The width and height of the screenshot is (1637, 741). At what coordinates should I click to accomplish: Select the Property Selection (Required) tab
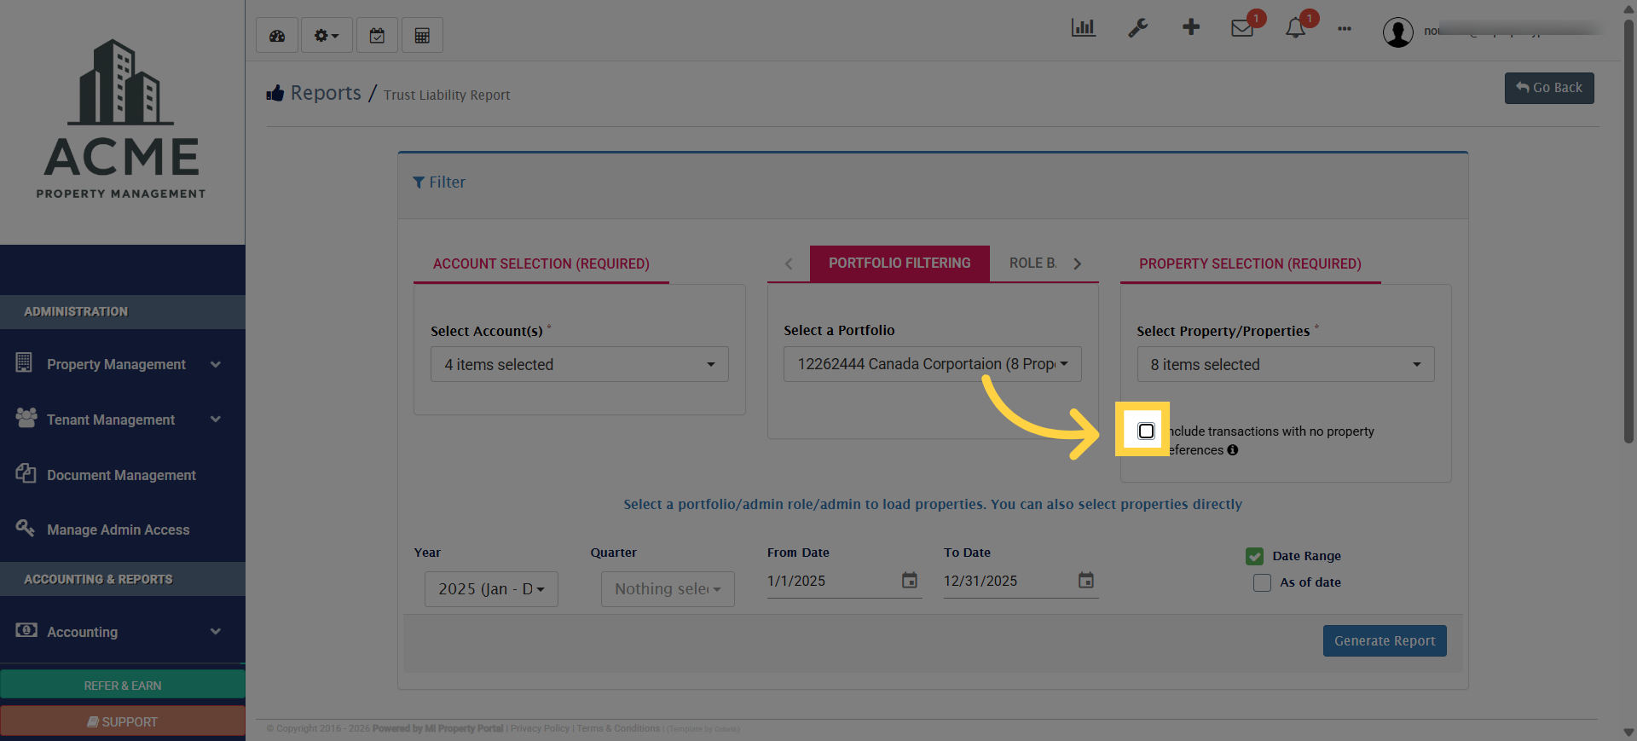(1251, 264)
